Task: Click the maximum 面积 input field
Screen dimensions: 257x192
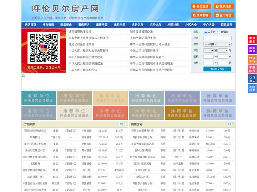Action: (223, 57)
